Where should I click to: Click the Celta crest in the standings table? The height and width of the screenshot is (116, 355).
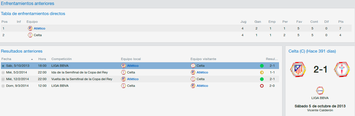[x=30, y=35]
